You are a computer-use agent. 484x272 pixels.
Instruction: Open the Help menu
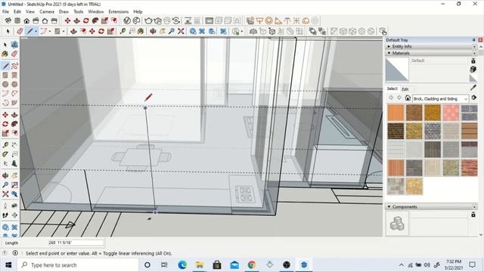tap(138, 12)
